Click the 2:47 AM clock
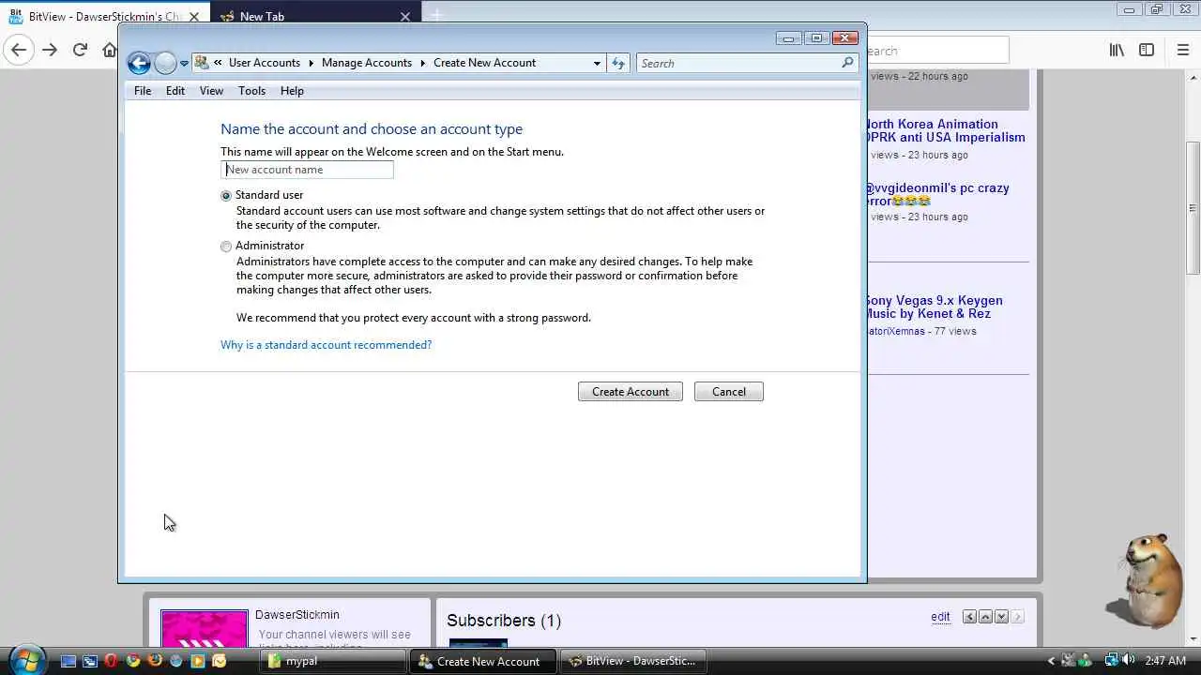The width and height of the screenshot is (1201, 675). coord(1166,661)
